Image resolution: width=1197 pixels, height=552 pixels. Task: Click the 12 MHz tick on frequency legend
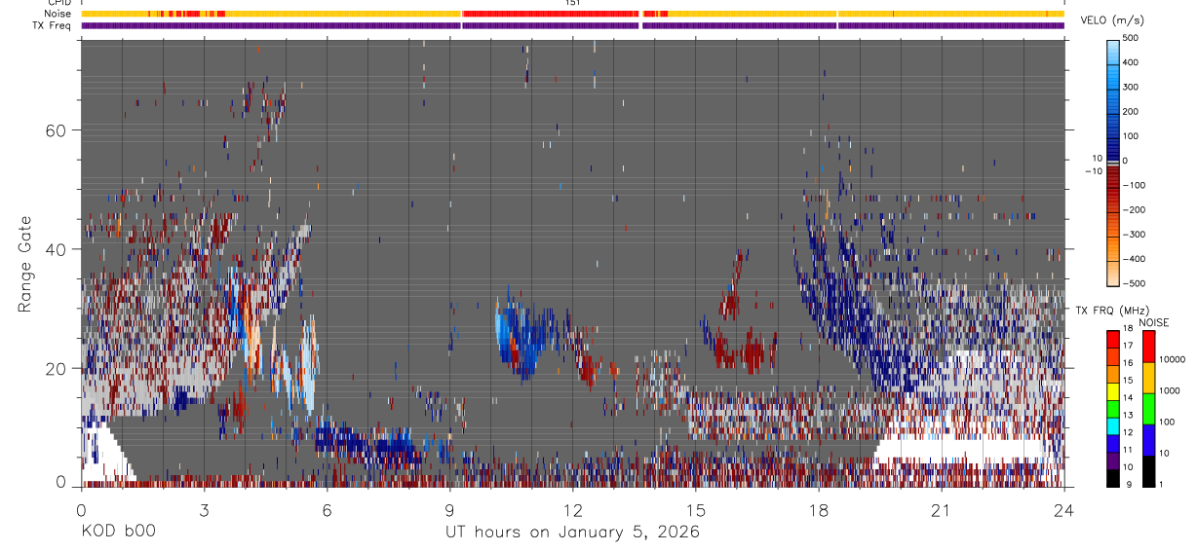pos(1130,432)
